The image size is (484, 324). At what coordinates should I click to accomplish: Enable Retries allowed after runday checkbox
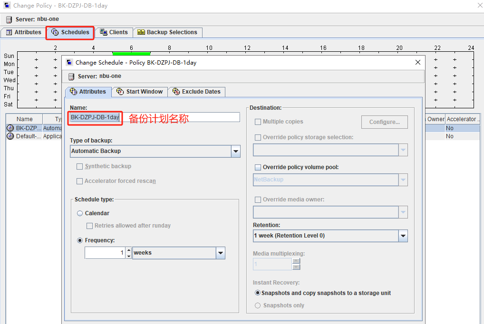(89, 226)
